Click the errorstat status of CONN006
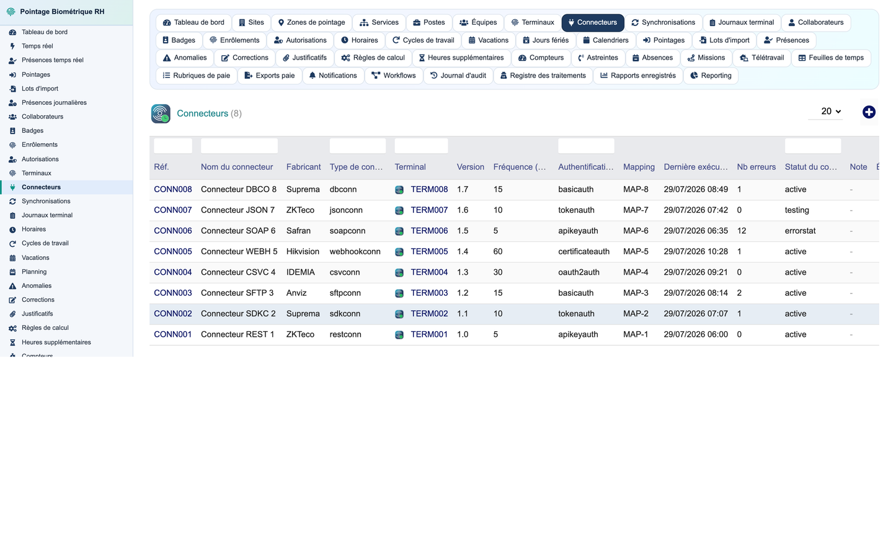 tap(801, 231)
